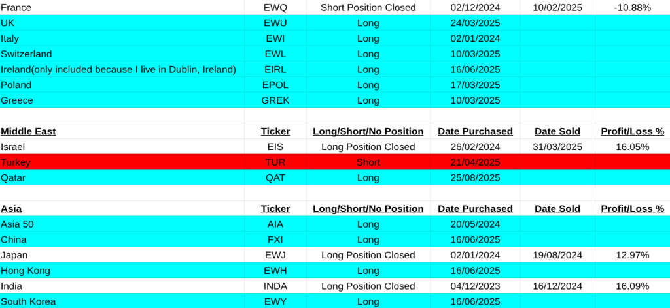Click the TUR ticker cell
The width and height of the screenshot is (670, 308).
pos(275,162)
